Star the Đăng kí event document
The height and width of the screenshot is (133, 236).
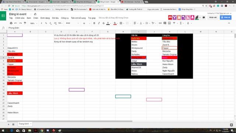(x=31, y=14)
